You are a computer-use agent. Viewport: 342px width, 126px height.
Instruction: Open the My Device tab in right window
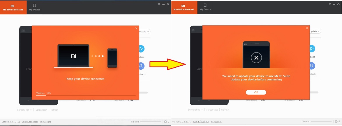(x=205, y=7)
